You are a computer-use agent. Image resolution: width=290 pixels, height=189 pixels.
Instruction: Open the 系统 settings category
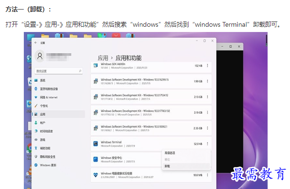click(x=59, y=80)
